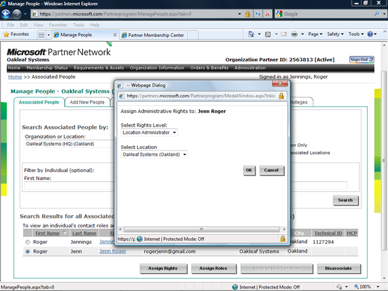This screenshot has width=388, height=291.
Task: Click the Assign Rights button
Action: [163, 269]
